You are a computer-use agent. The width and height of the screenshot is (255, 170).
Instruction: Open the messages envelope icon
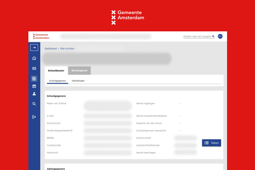point(34,68)
